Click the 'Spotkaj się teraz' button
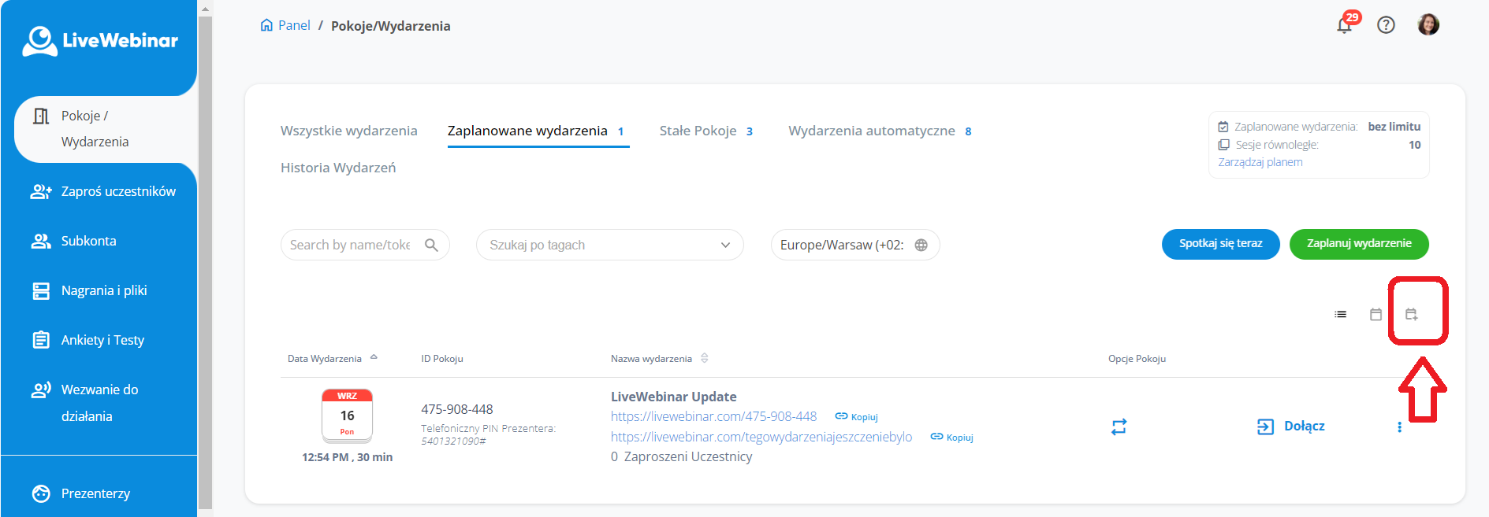Screen dimensions: 1489x517 [x=1220, y=244]
